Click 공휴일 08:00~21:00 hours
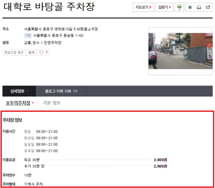This screenshot has width=215, height=188. tap(41, 151)
